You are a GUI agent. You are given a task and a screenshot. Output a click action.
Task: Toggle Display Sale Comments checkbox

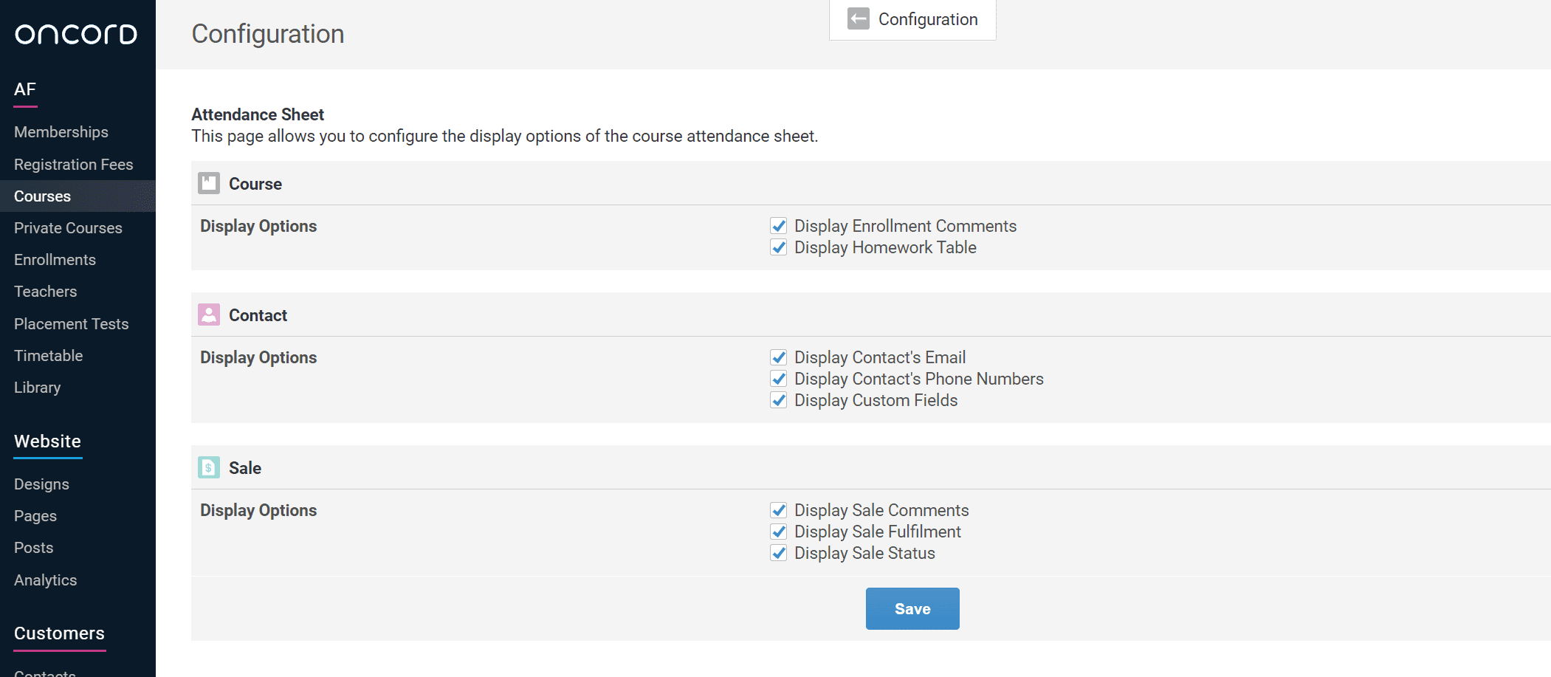tap(778, 510)
